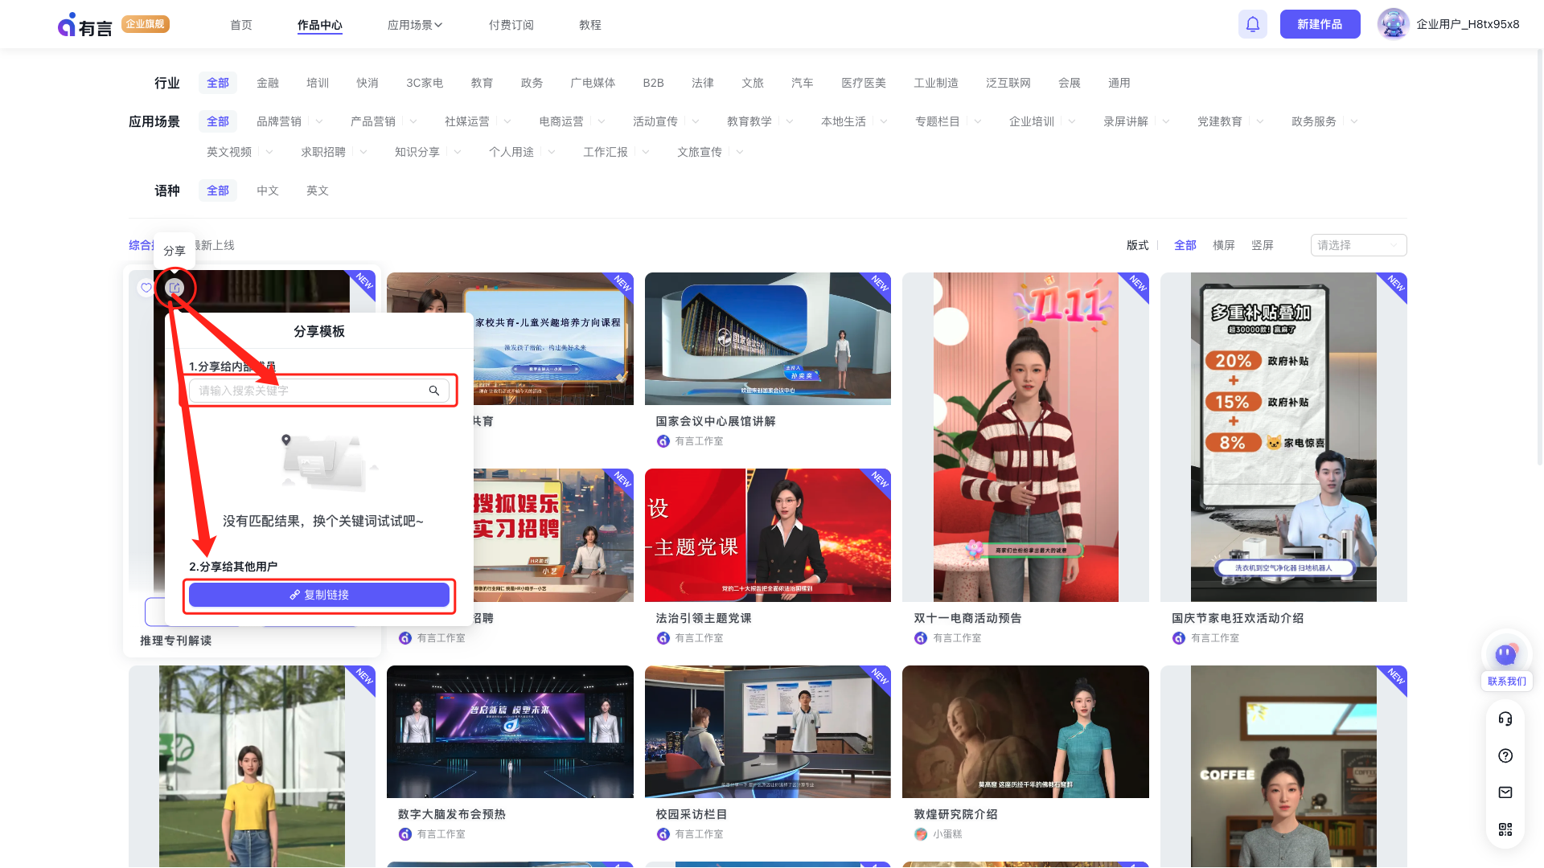This screenshot has width=1544, height=868.
Task: Select industry filter 医疗医美
Action: (864, 83)
